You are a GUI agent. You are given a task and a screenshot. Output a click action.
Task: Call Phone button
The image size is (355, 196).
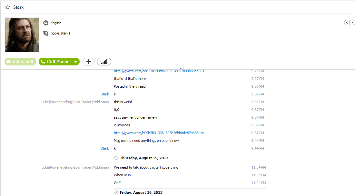click(x=56, y=62)
